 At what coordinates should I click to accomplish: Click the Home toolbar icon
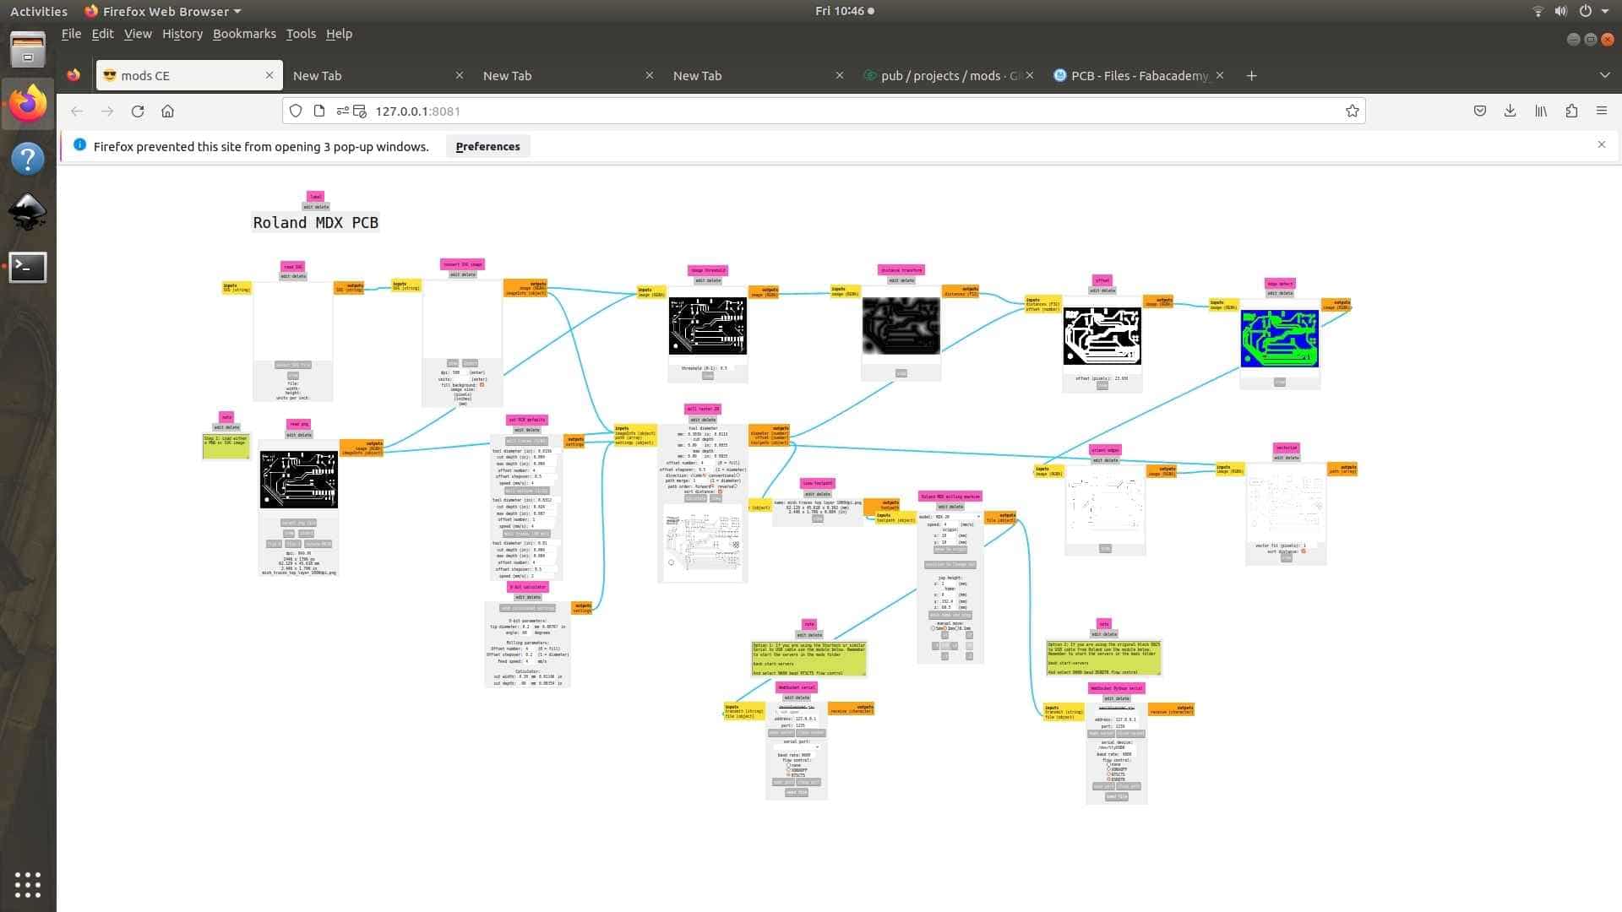point(167,111)
